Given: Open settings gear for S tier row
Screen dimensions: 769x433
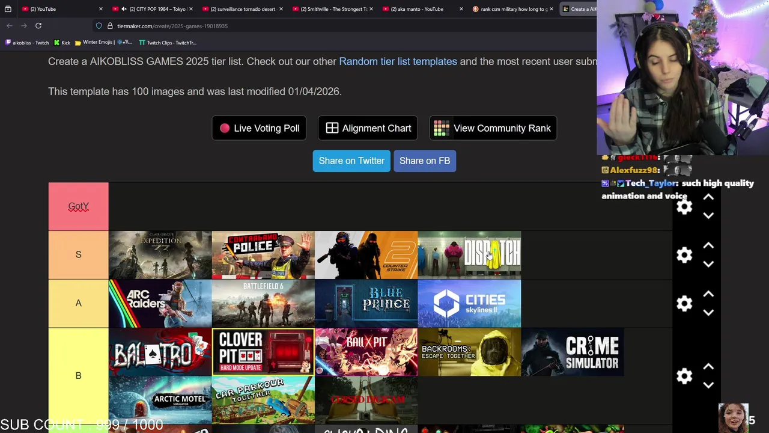Looking at the screenshot, I should [x=684, y=255].
